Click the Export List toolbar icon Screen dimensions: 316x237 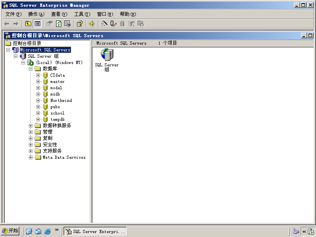68,24
